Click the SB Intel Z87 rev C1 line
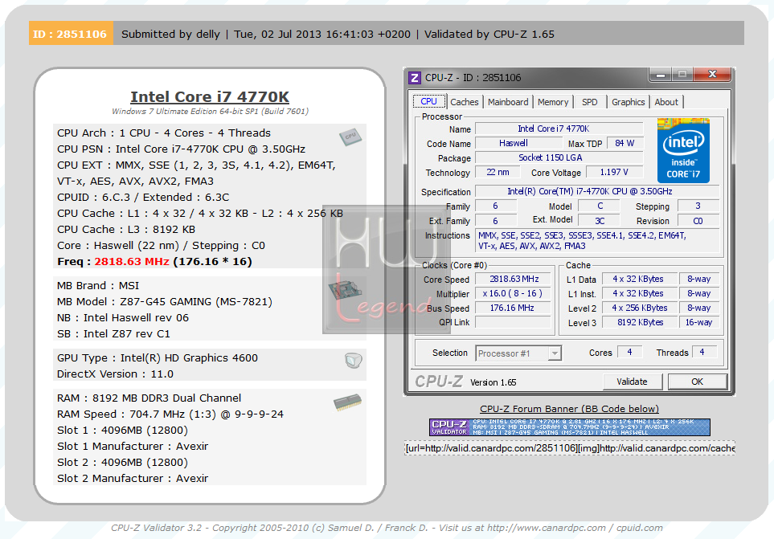 113,334
